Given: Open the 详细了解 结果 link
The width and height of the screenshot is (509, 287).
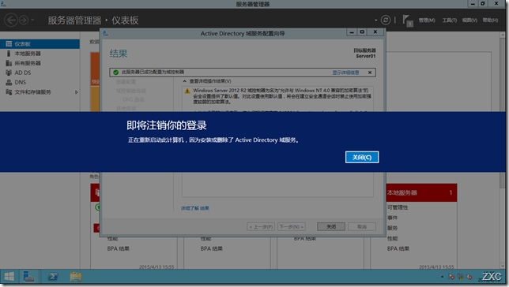Looking at the screenshot, I should [195, 208].
